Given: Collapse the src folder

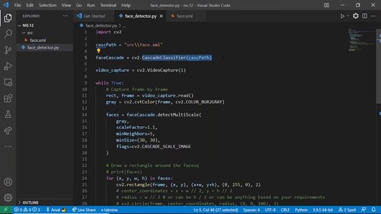Looking at the screenshot, I should click(x=45, y=33).
